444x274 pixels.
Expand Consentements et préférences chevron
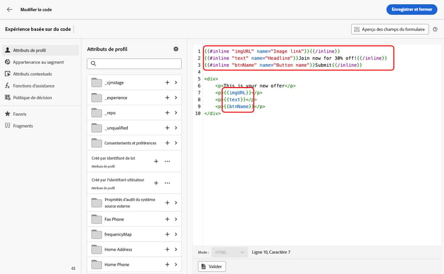click(x=176, y=143)
